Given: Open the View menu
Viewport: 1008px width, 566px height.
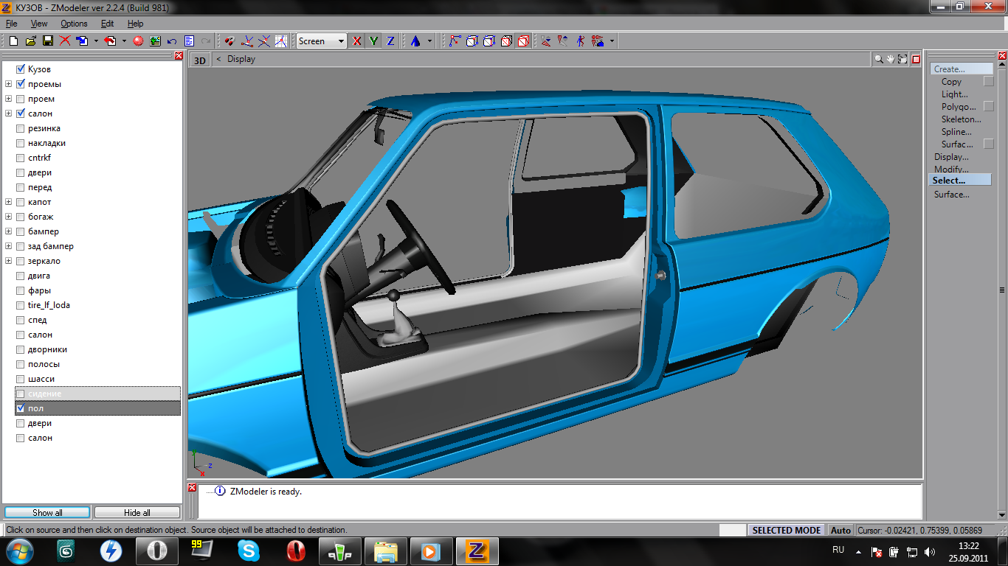Looking at the screenshot, I should coord(39,24).
